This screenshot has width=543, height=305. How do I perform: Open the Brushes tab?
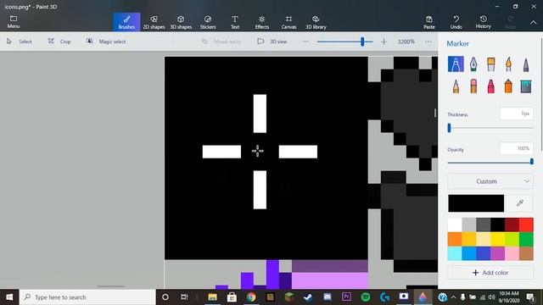(126, 22)
